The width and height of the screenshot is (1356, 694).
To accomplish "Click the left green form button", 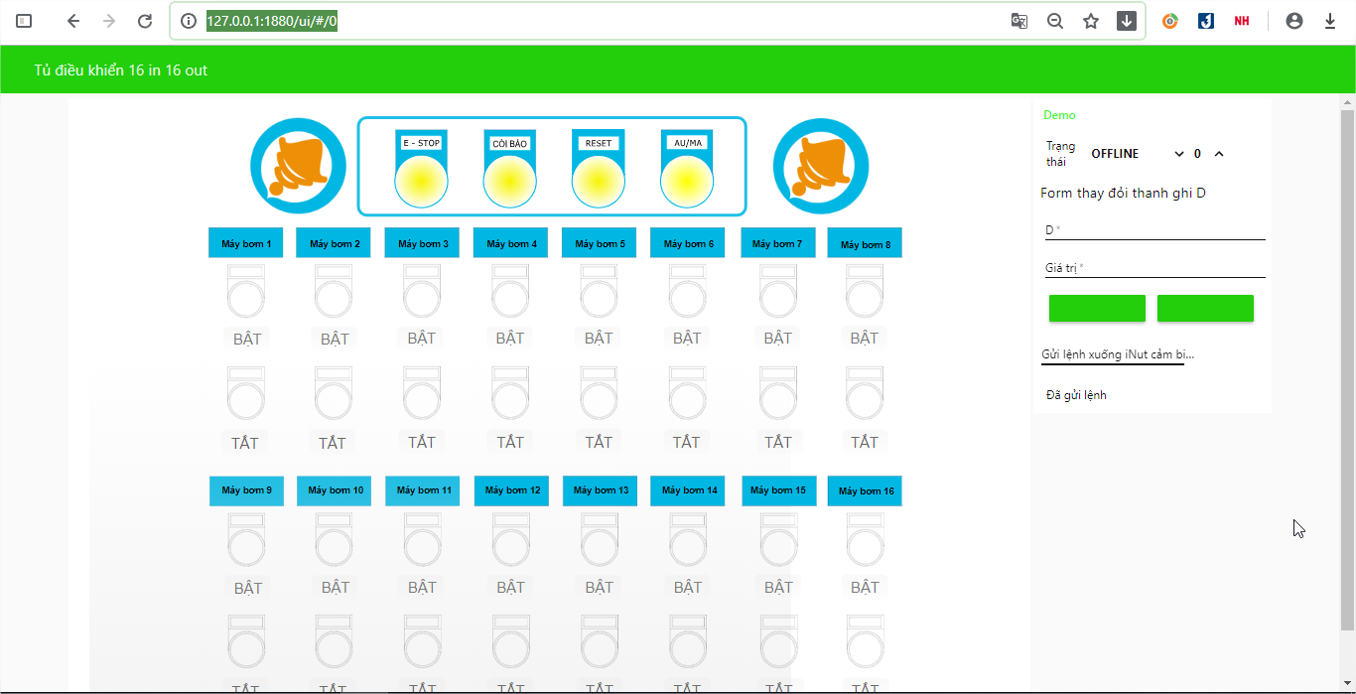I will tap(1097, 308).
